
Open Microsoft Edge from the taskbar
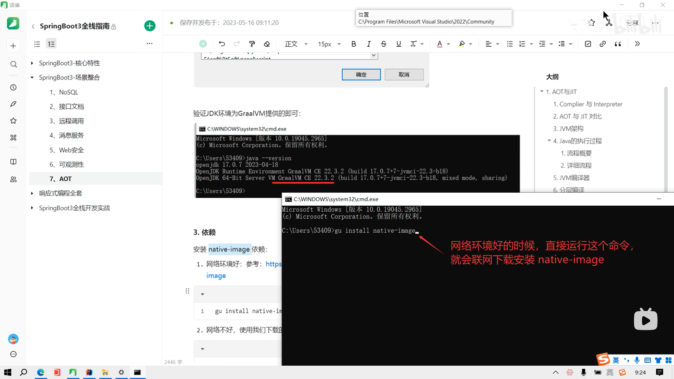coord(41,372)
